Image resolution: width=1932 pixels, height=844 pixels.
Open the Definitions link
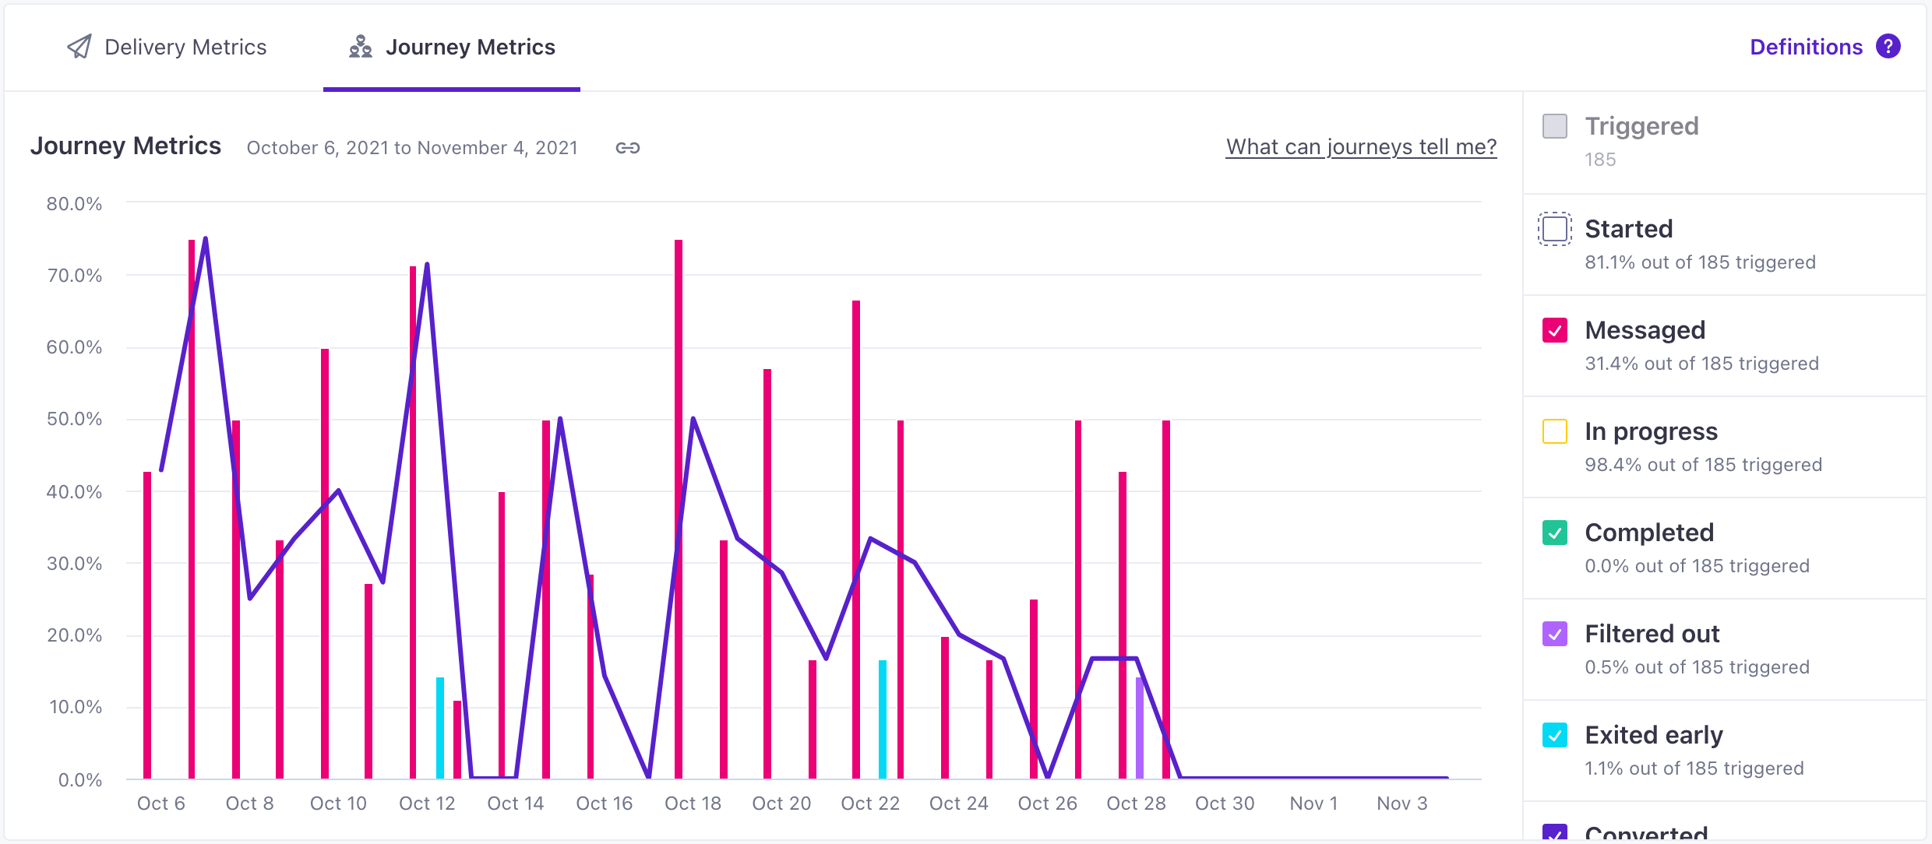tap(1806, 47)
